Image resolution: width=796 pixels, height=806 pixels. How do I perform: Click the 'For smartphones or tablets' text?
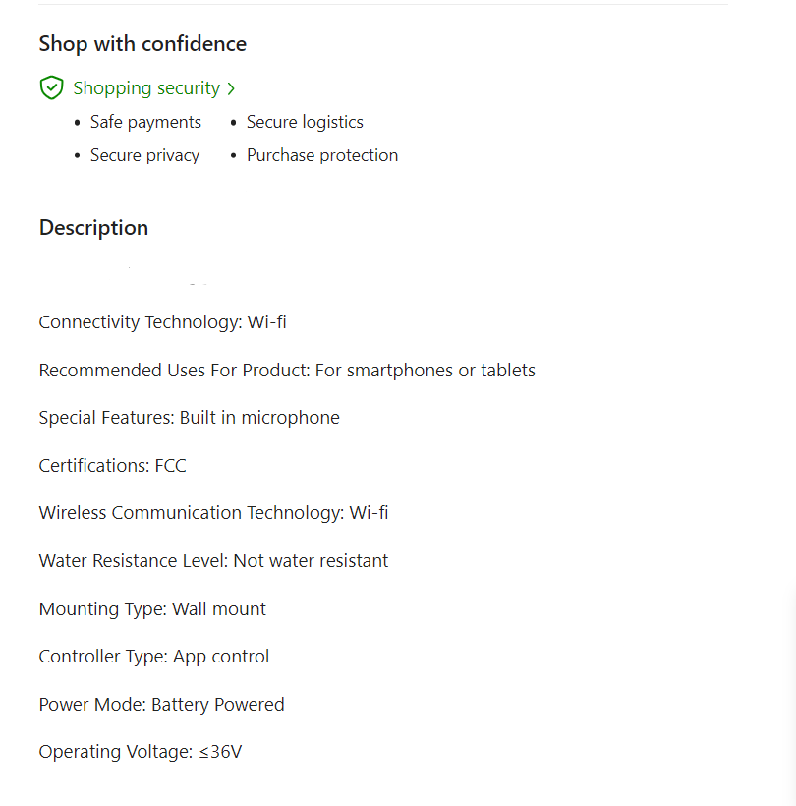pyautogui.click(x=426, y=371)
